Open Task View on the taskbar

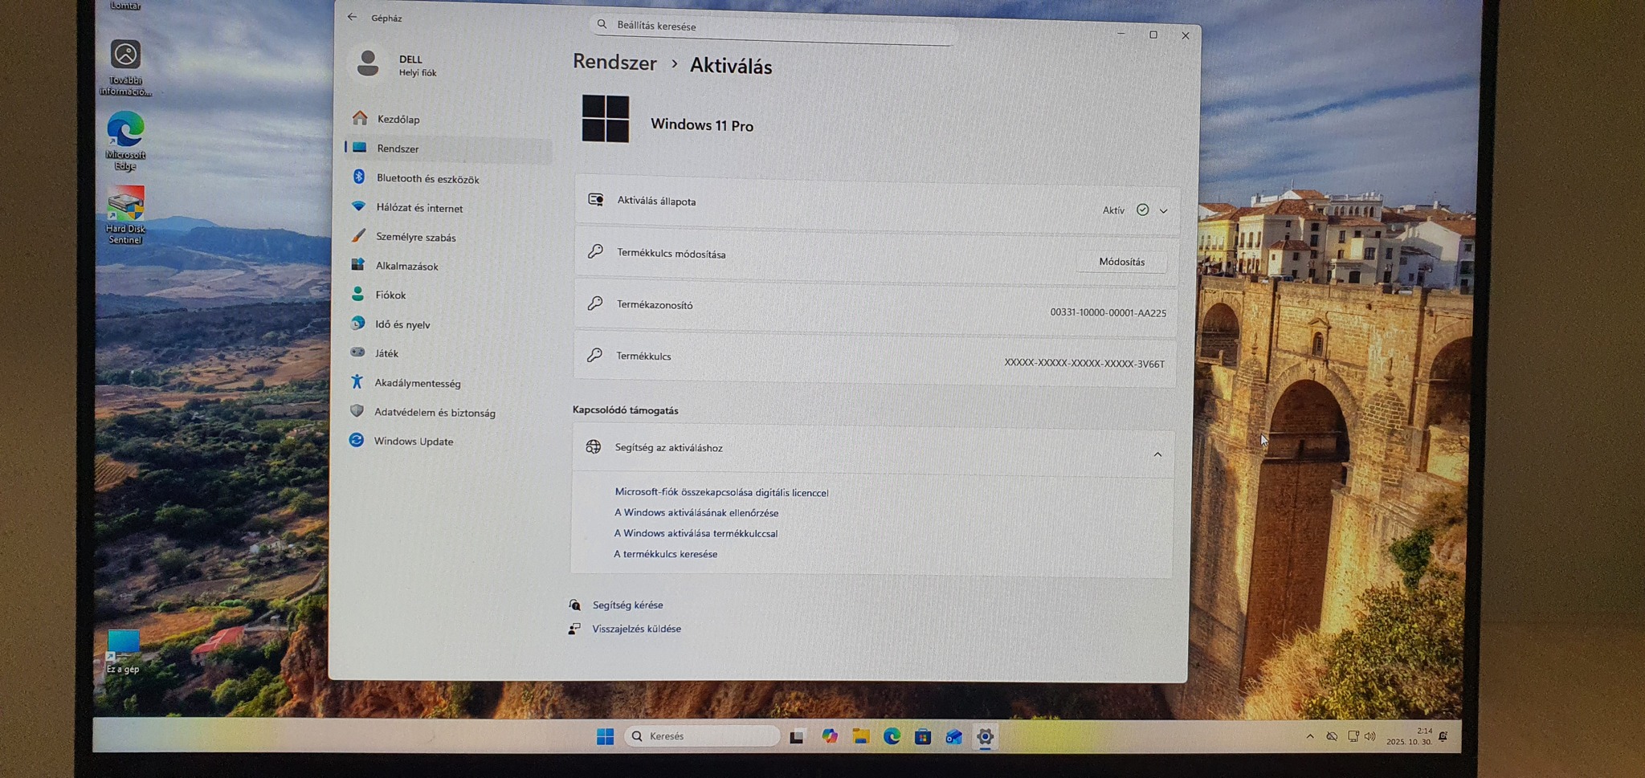[797, 736]
